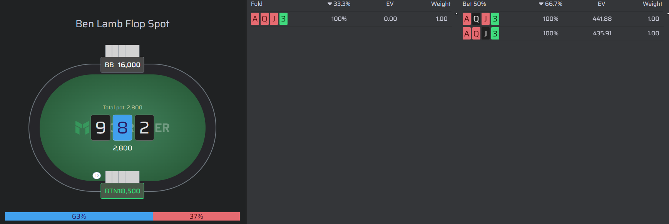Select first AQJ3 combo under Bet 50%
Viewport: 669px width, 224px height.
coord(481,19)
